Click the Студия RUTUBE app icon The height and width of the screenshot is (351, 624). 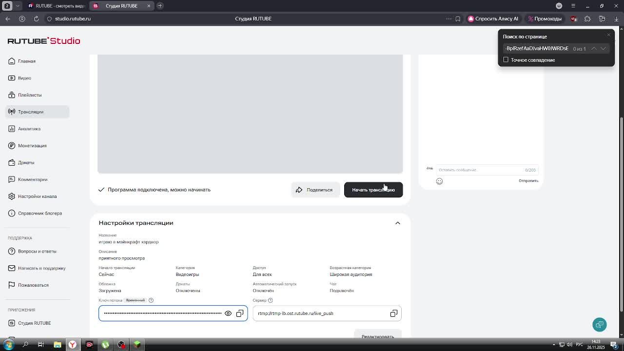coord(12,323)
